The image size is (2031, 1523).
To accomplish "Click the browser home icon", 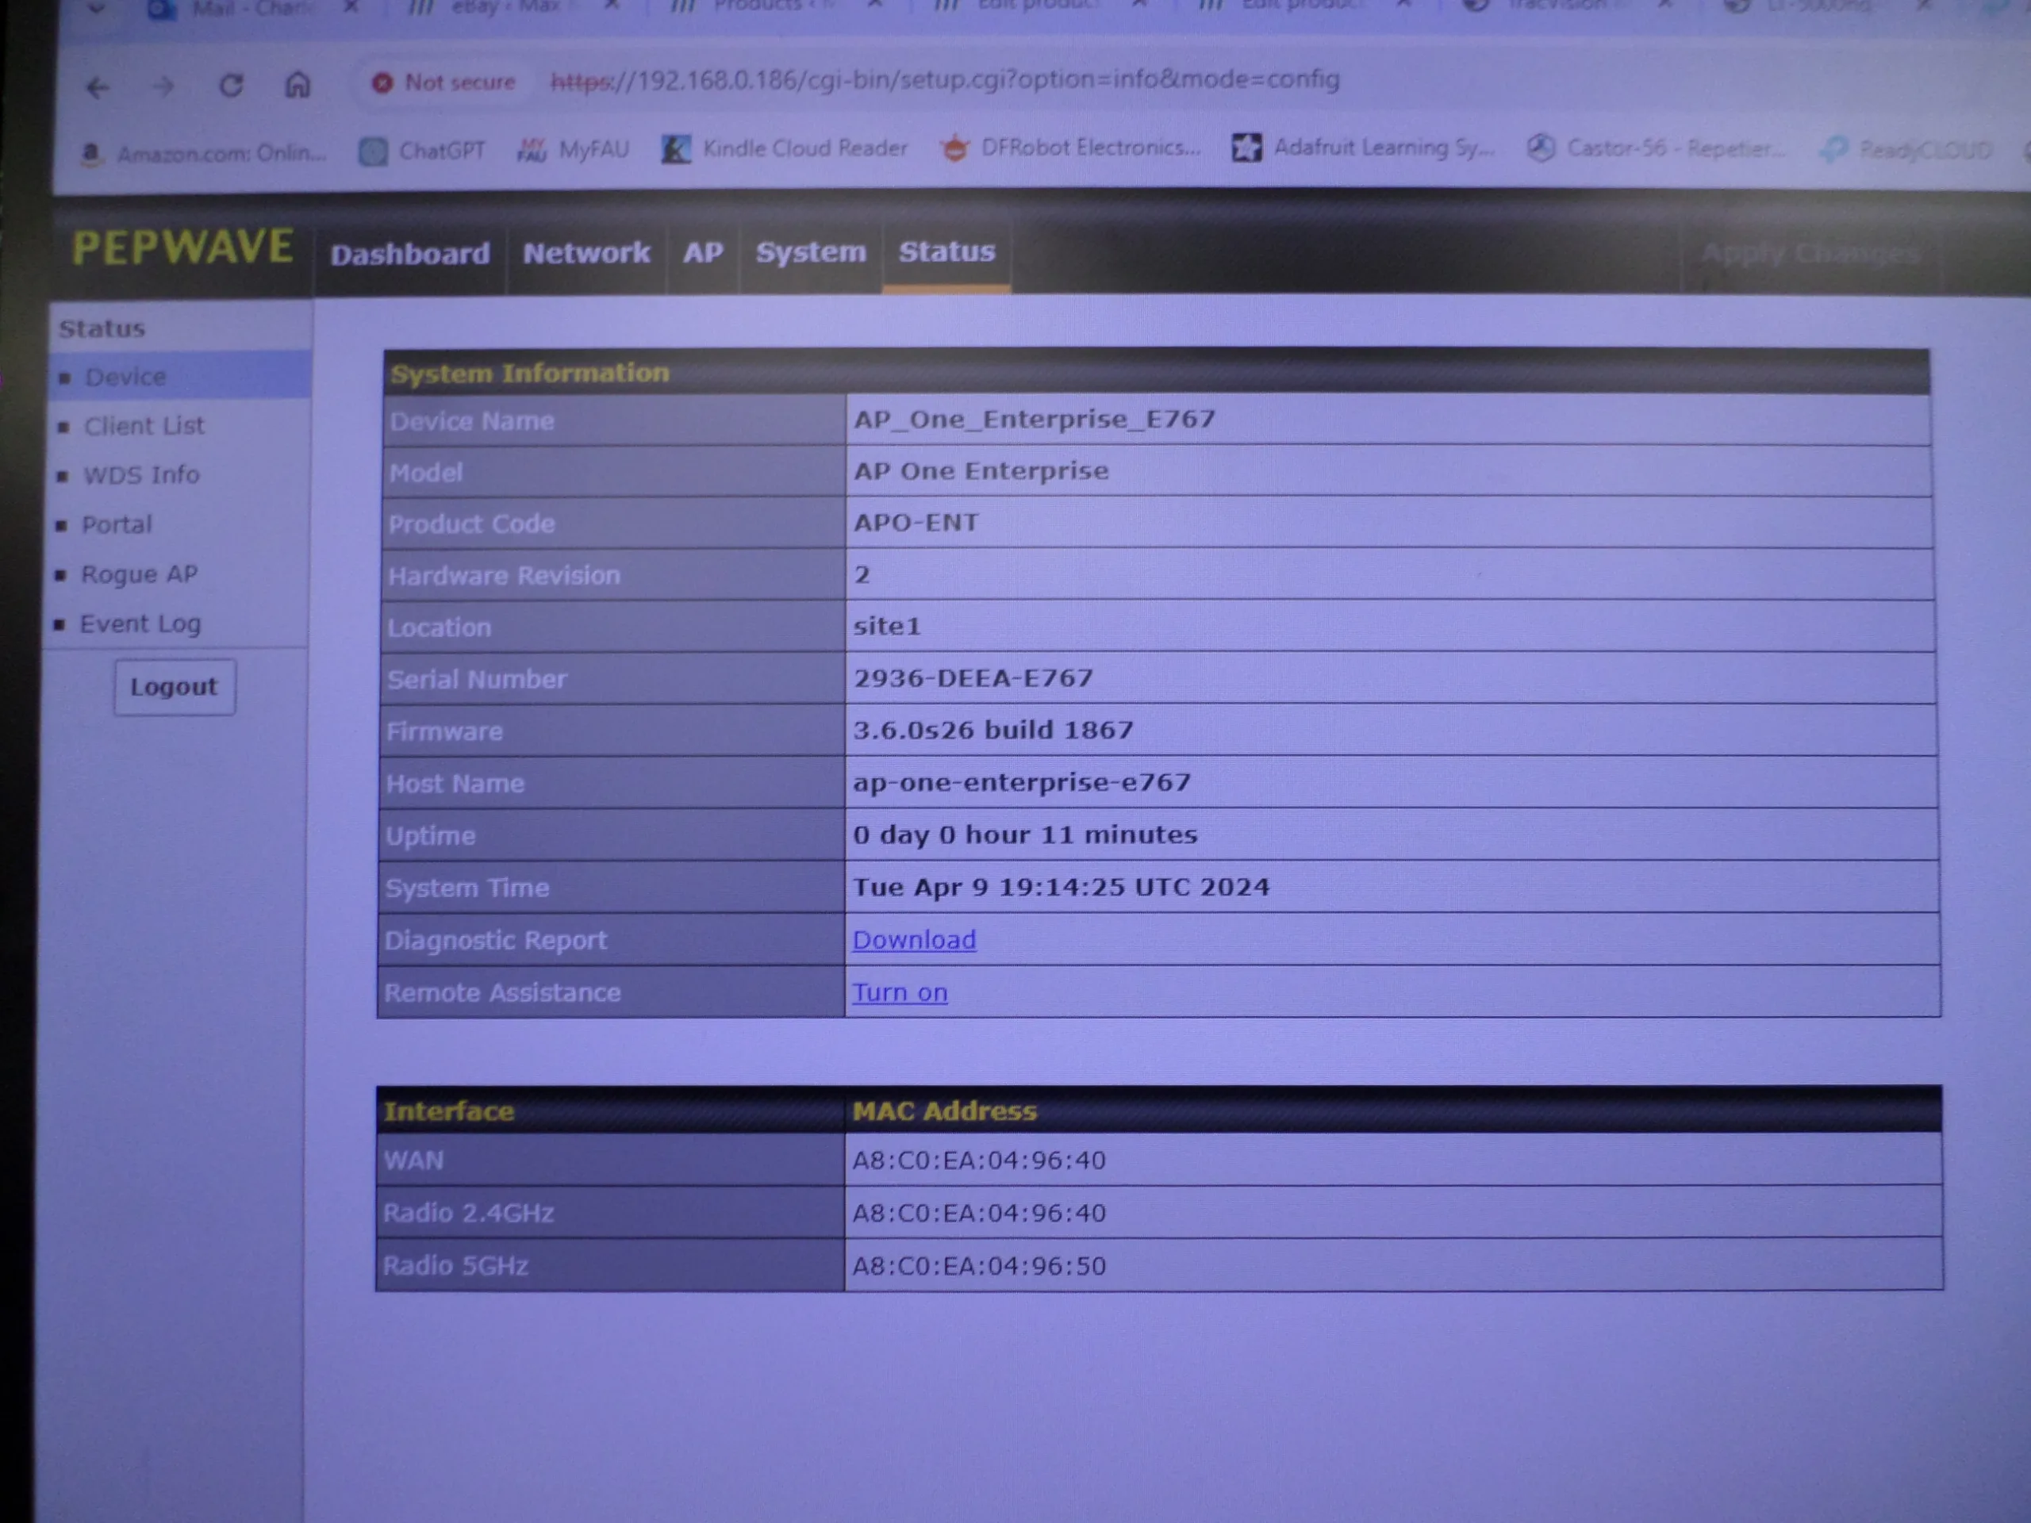I will tap(298, 86).
